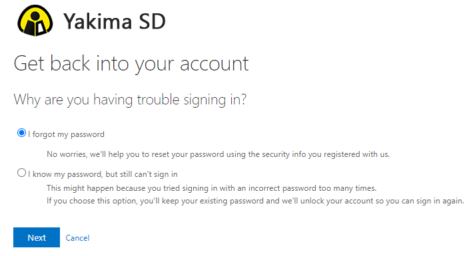475x256 pixels.
Task: Click the 'incorrect password too many times' text
Action: click(312, 188)
